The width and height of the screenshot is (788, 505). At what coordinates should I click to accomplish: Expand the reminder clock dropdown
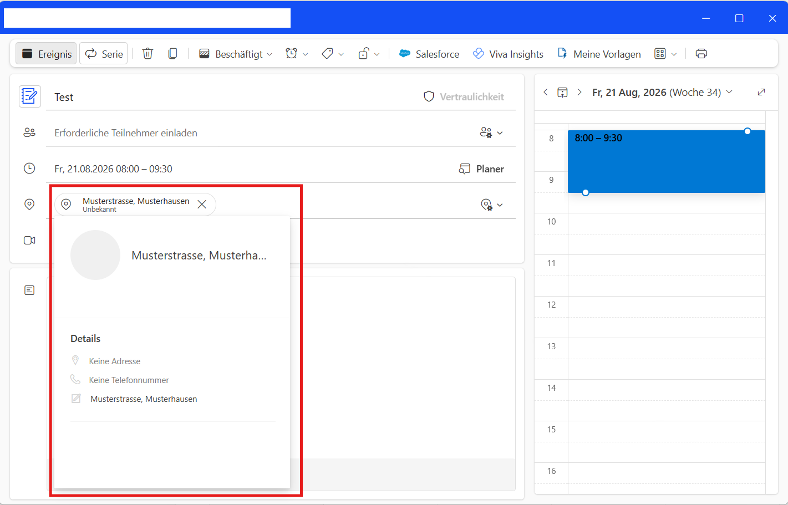297,54
